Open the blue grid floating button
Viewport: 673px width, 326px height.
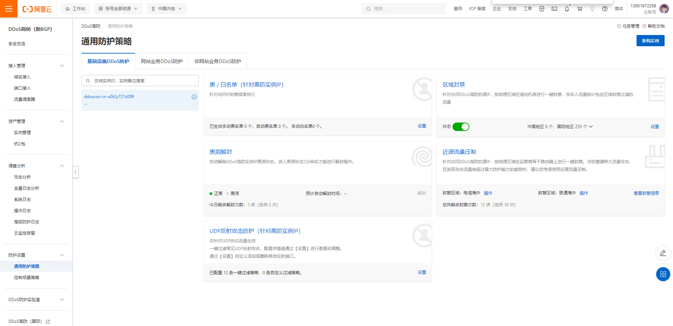(663, 274)
